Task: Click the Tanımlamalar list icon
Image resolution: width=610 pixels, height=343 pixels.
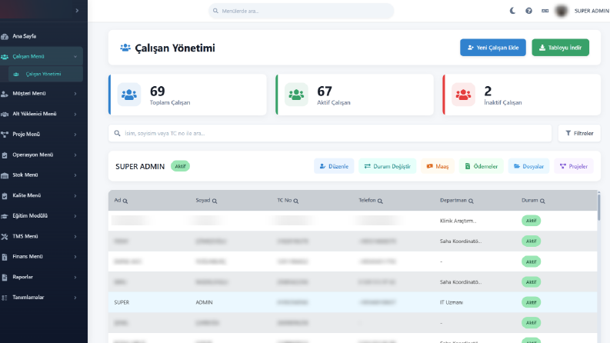Action: pos(5,298)
